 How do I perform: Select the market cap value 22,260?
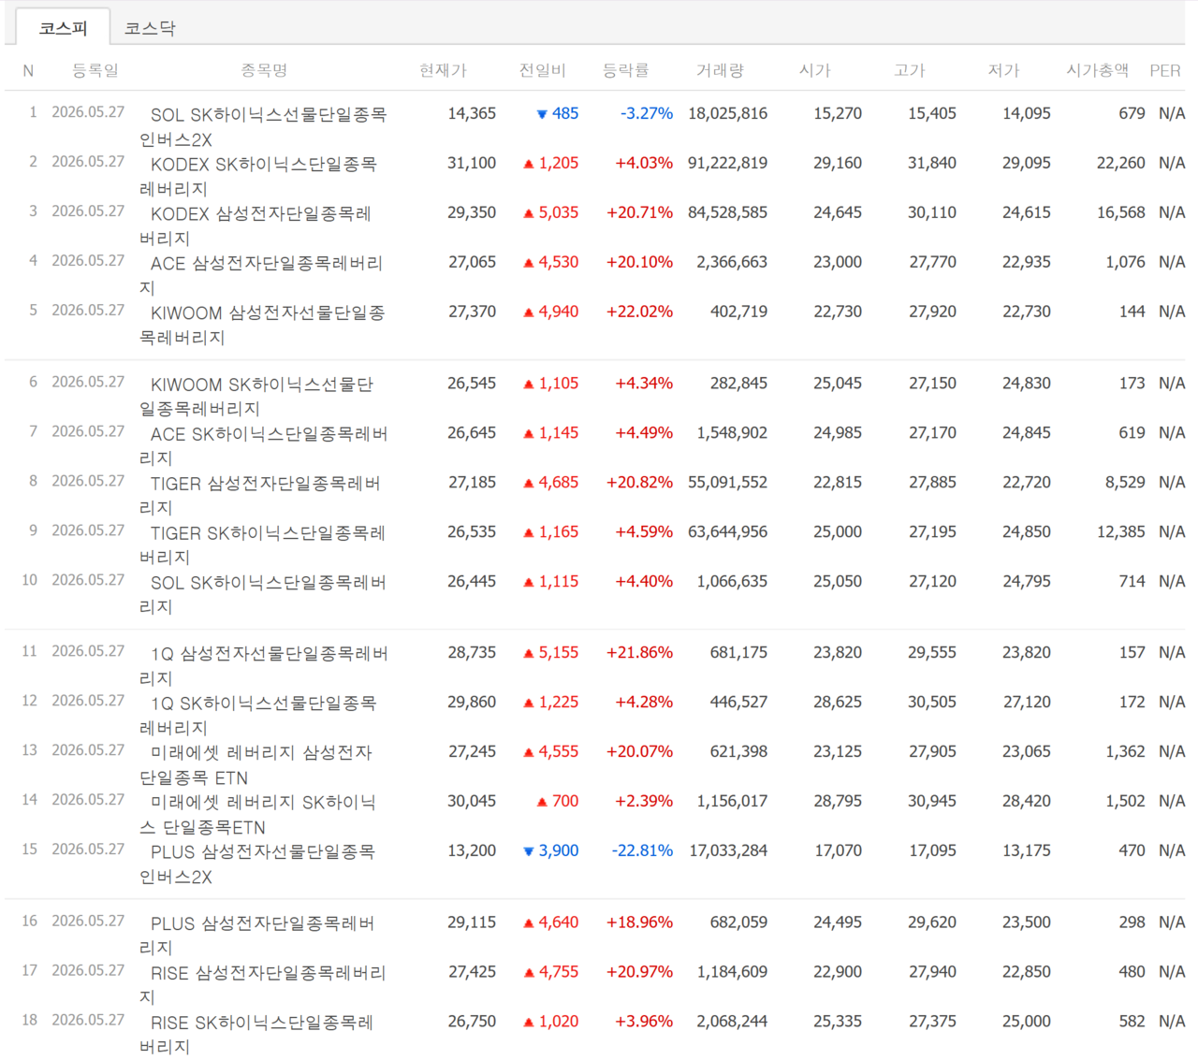1121,163
